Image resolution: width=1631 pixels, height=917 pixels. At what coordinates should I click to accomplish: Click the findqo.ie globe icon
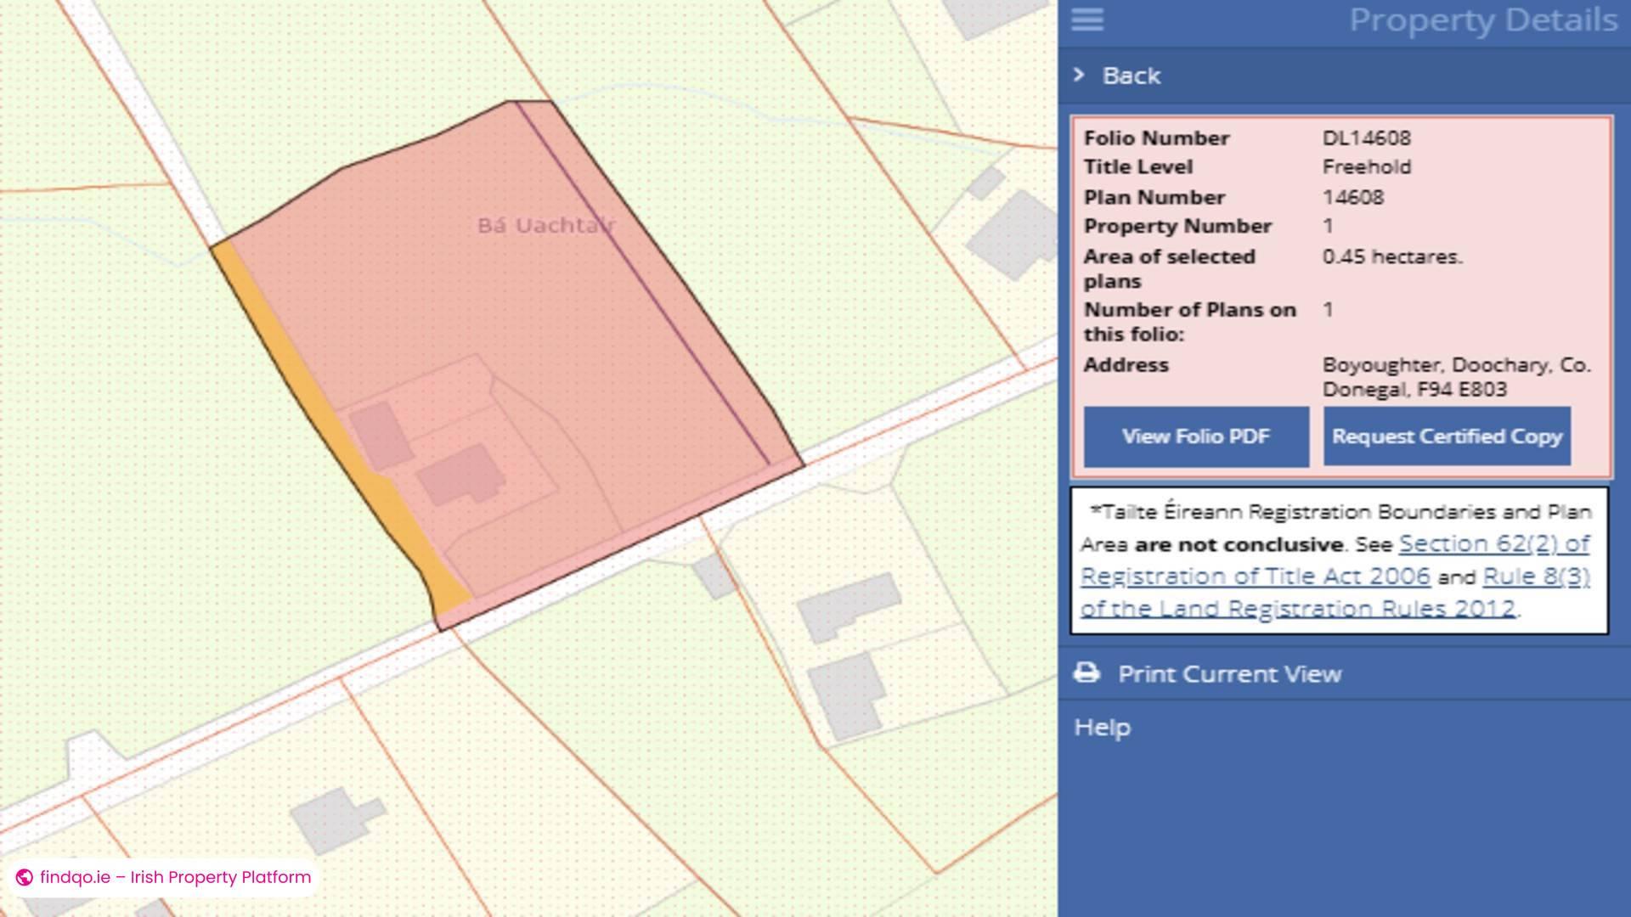tap(25, 877)
